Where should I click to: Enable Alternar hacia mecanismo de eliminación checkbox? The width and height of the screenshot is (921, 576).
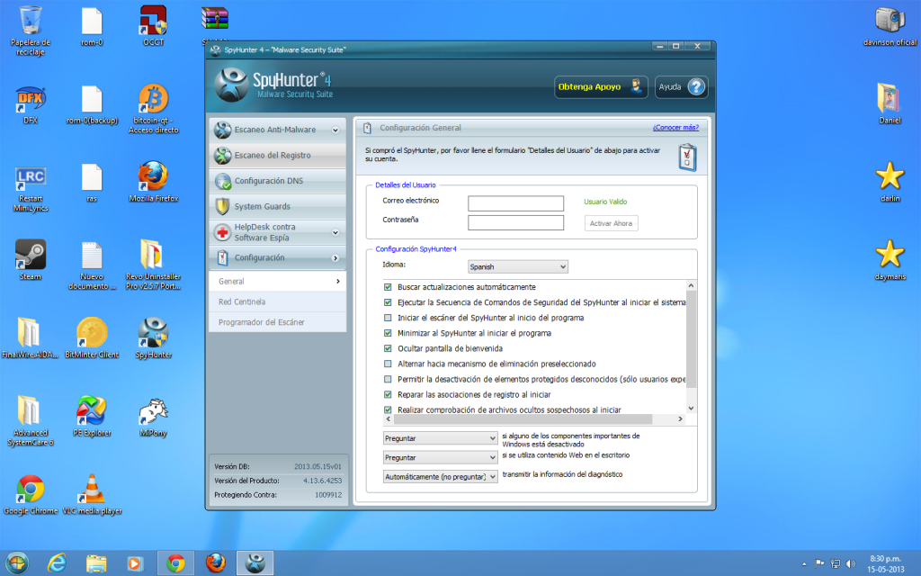pyautogui.click(x=388, y=364)
